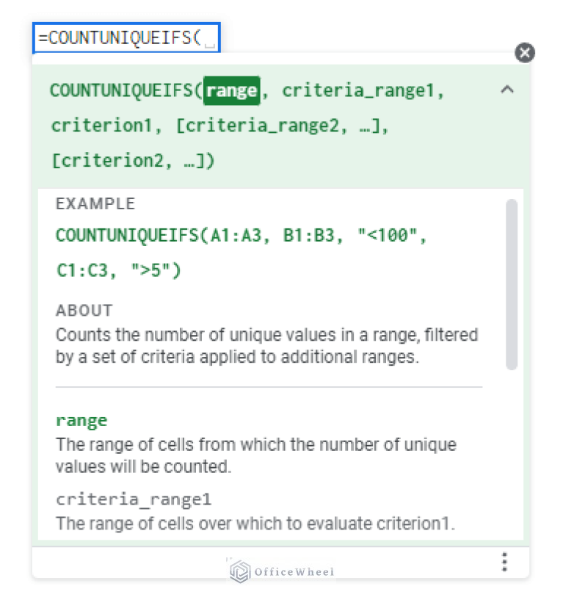Image resolution: width=563 pixels, height=600 pixels.
Task: Click the criteria_range1 argument heading
Action: click(134, 499)
